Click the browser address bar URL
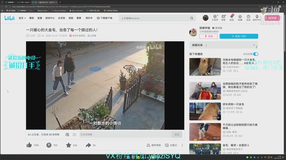The width and height of the screenshot is (286, 160). (61, 6)
